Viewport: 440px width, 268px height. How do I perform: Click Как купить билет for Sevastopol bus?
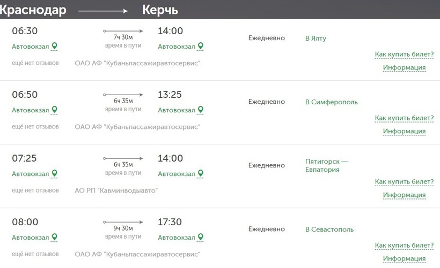(404, 246)
